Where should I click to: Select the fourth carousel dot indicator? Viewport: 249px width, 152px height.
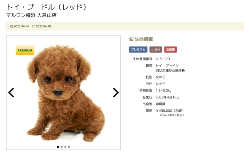coord(69,147)
